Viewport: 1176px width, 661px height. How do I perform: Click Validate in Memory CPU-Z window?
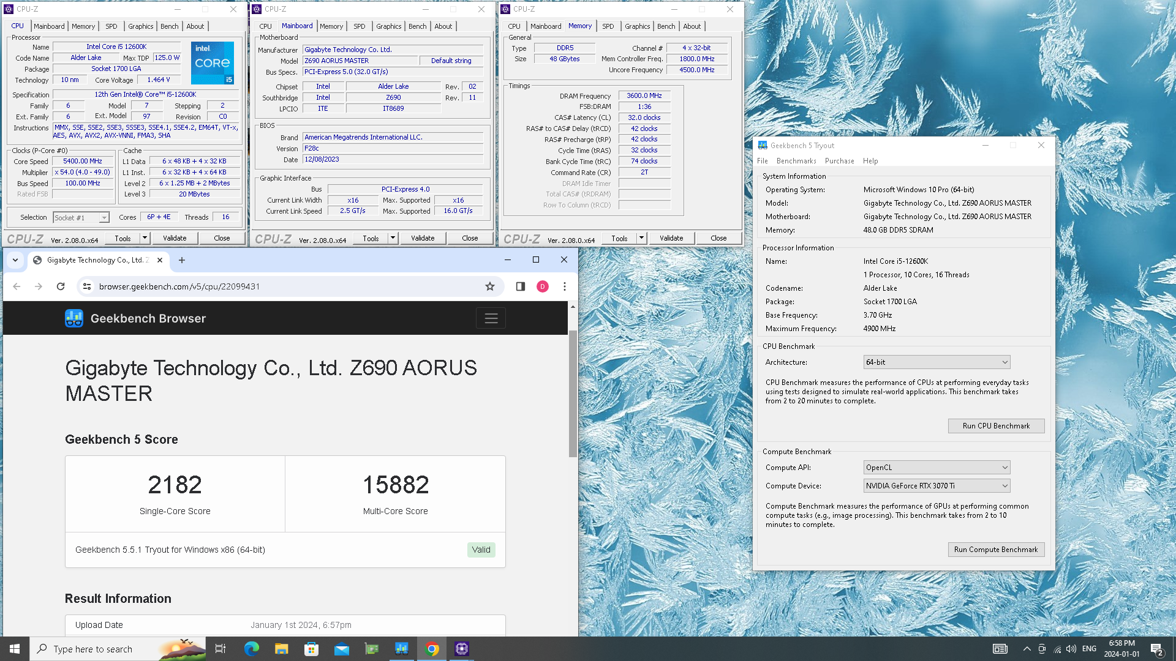tap(671, 238)
